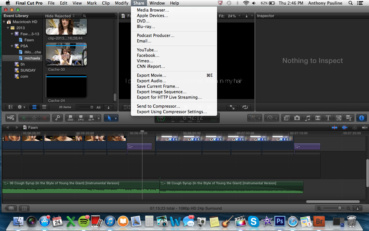
Task: Switch Event Browser to filmstrip view
Action: pos(35,107)
